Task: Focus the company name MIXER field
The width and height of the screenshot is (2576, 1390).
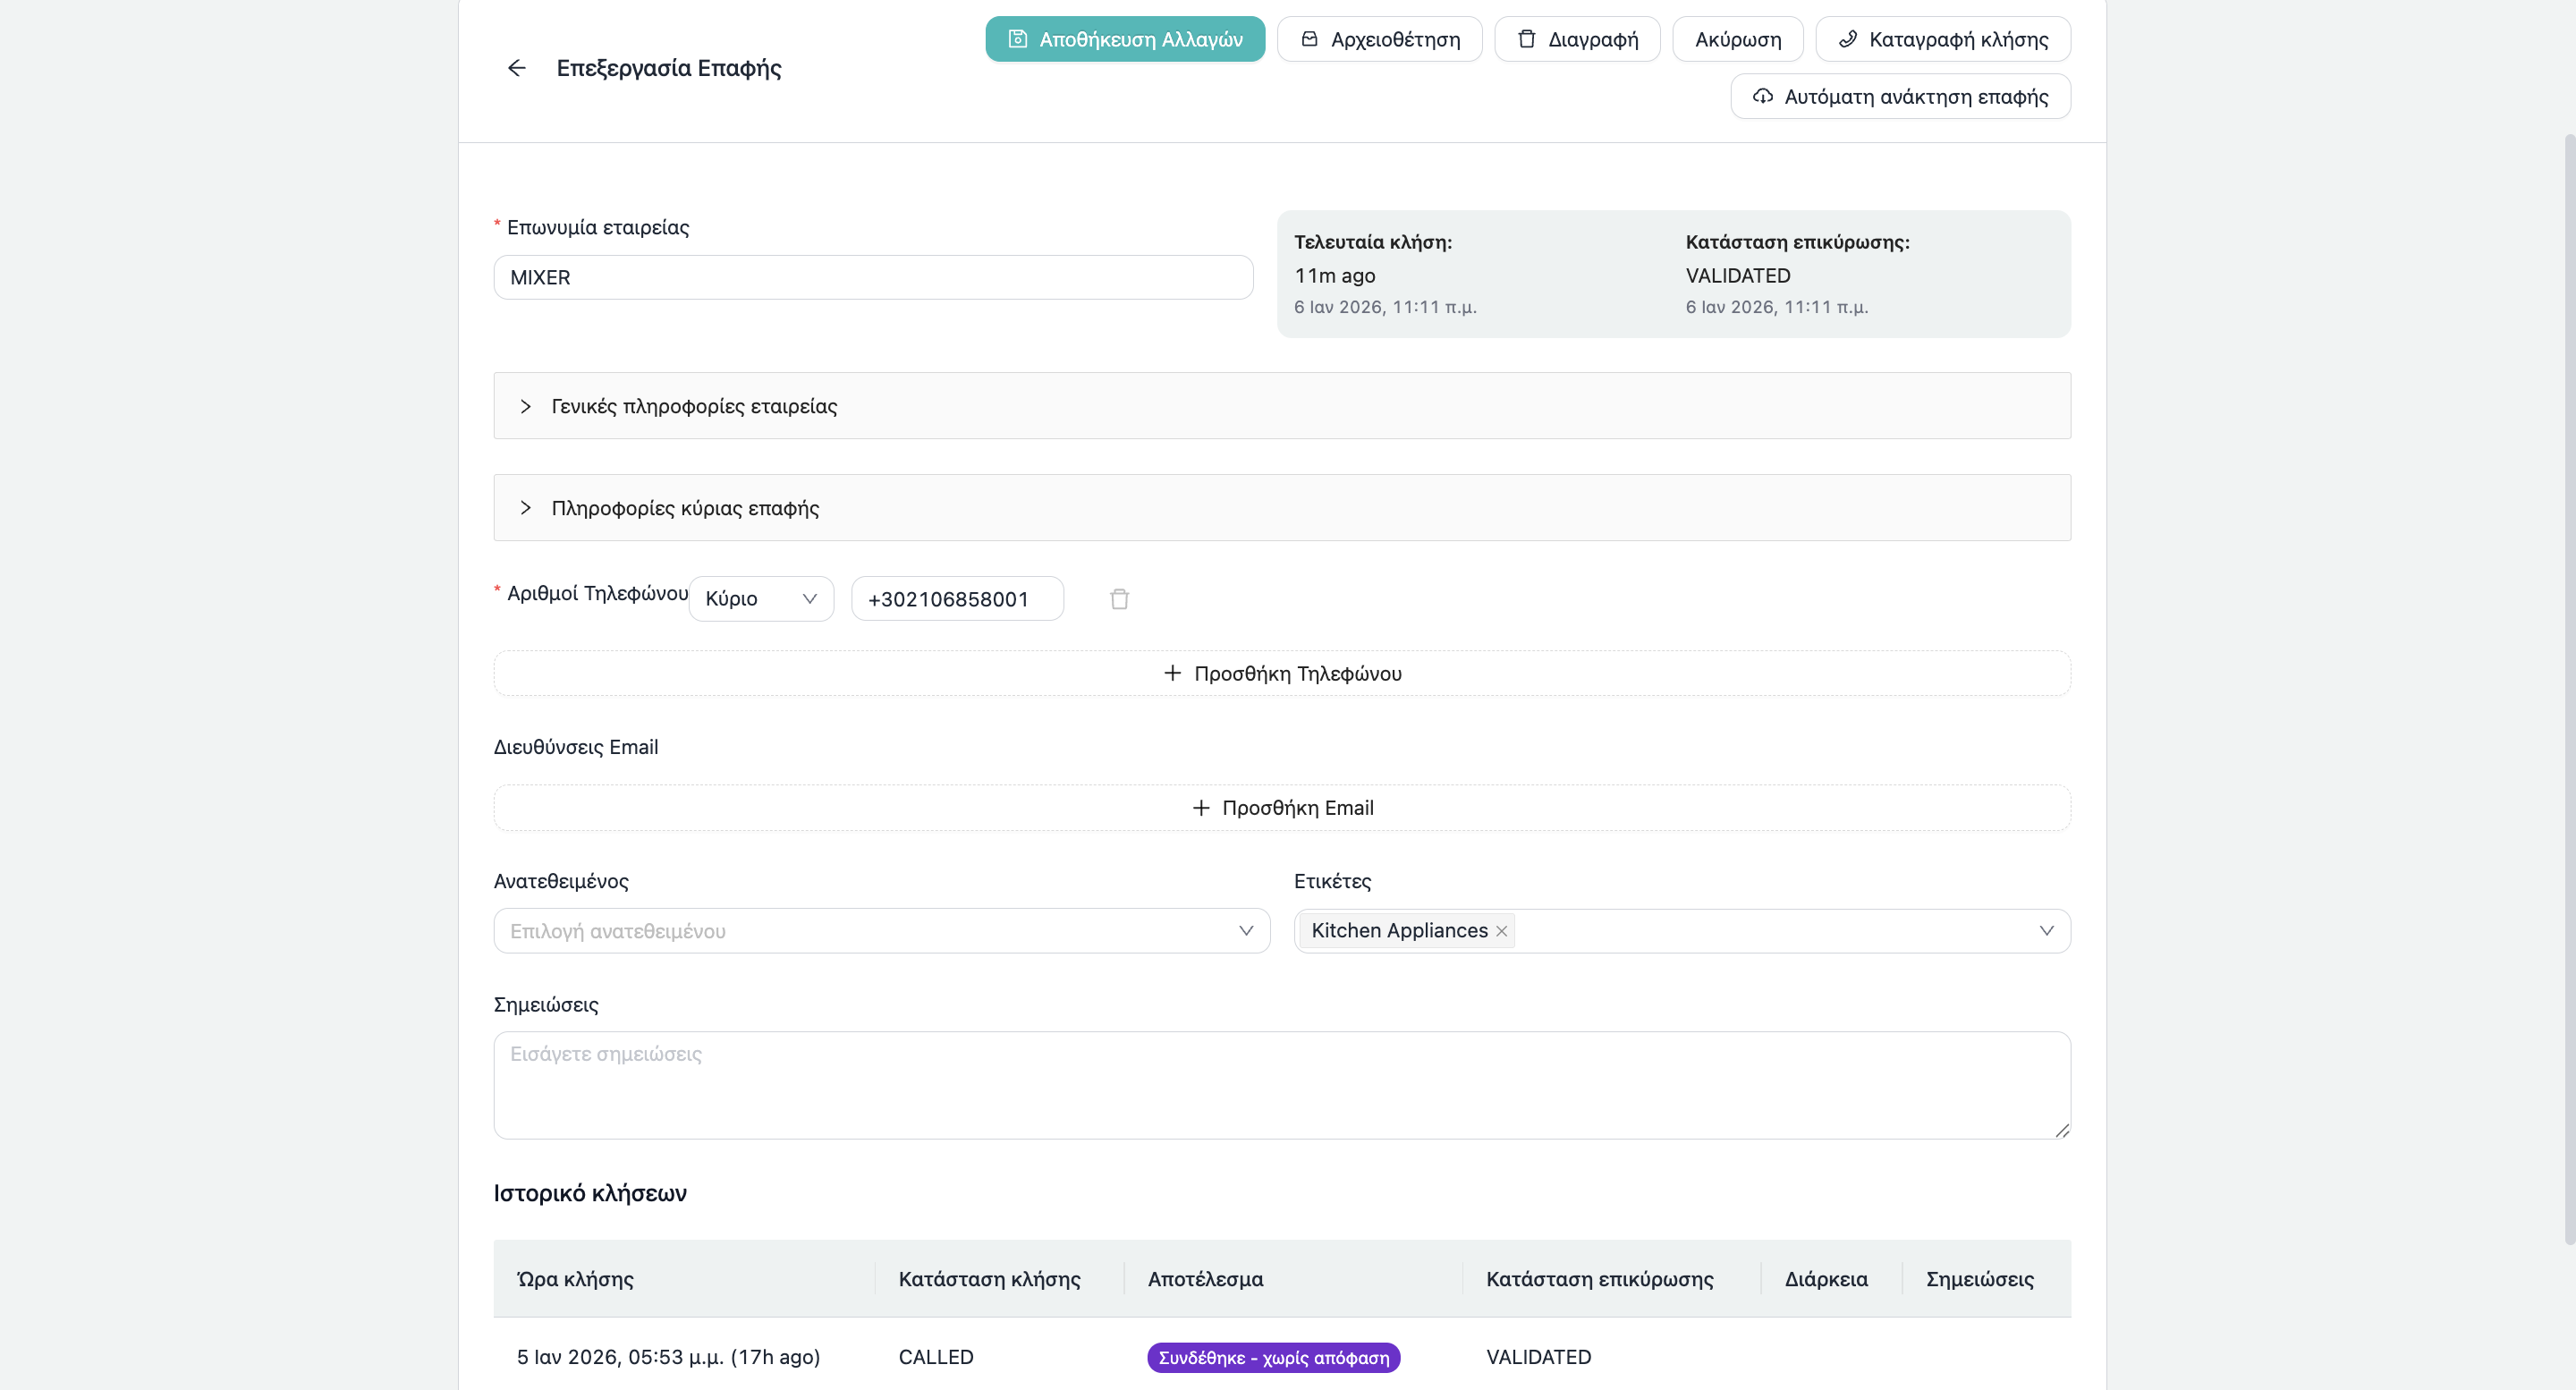Action: 872,277
